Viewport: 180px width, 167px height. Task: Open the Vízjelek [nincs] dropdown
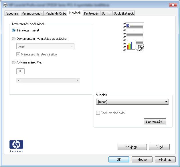132,102
